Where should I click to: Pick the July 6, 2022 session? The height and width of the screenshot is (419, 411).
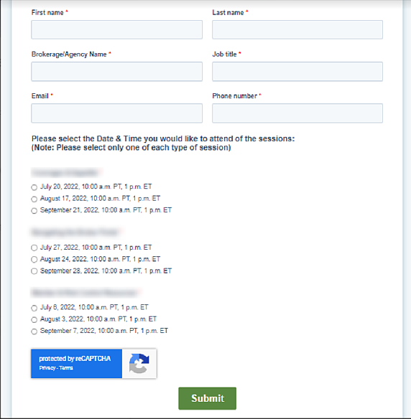tap(34, 308)
